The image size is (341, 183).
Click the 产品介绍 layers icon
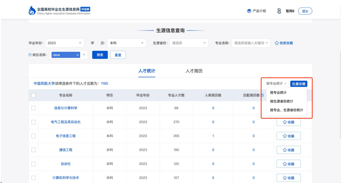(x=249, y=11)
